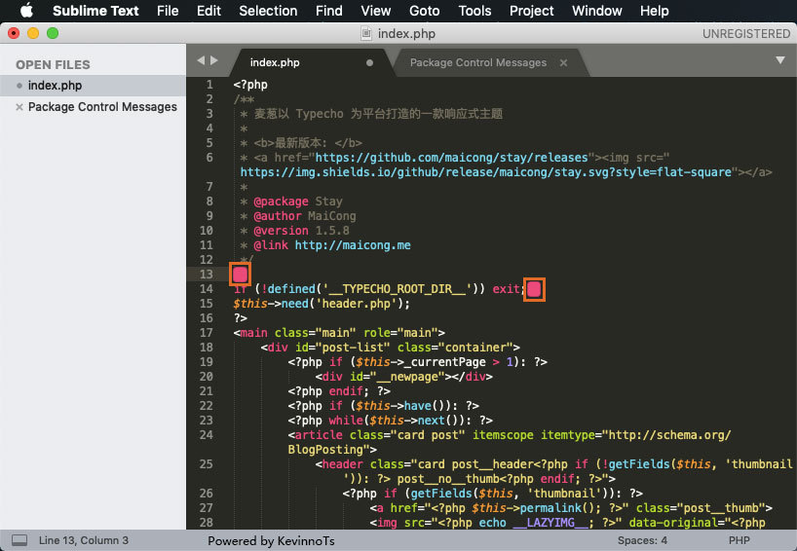Open the Apple menu

26,11
